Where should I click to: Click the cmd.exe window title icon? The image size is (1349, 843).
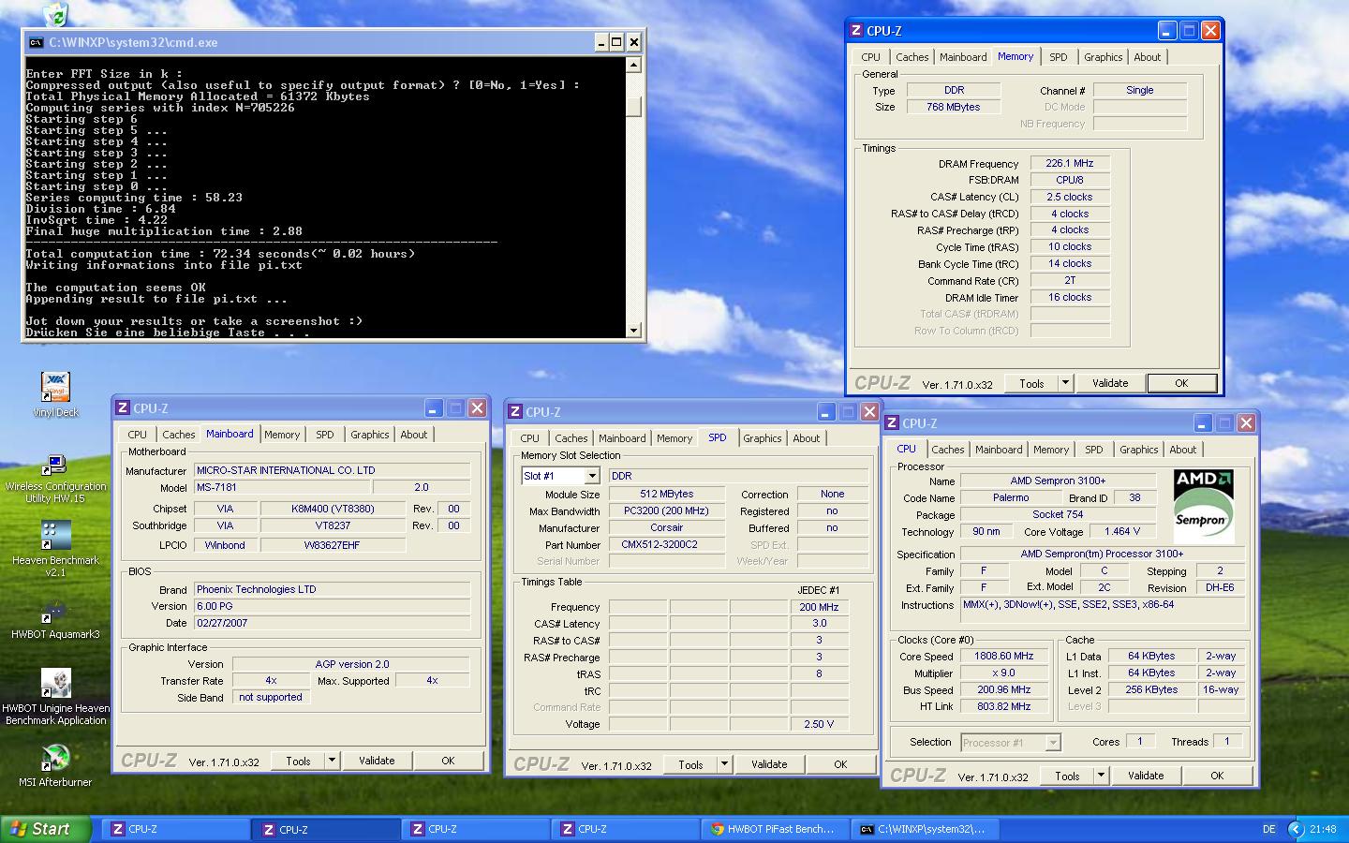37,42
